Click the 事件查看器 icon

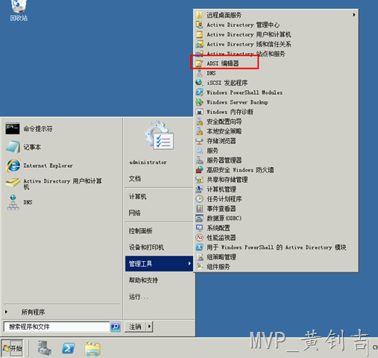point(199,208)
